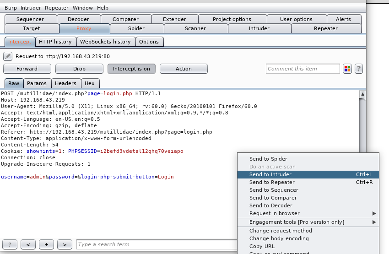Open the Window menu
The image size is (389, 254).
pyautogui.click(x=83, y=8)
